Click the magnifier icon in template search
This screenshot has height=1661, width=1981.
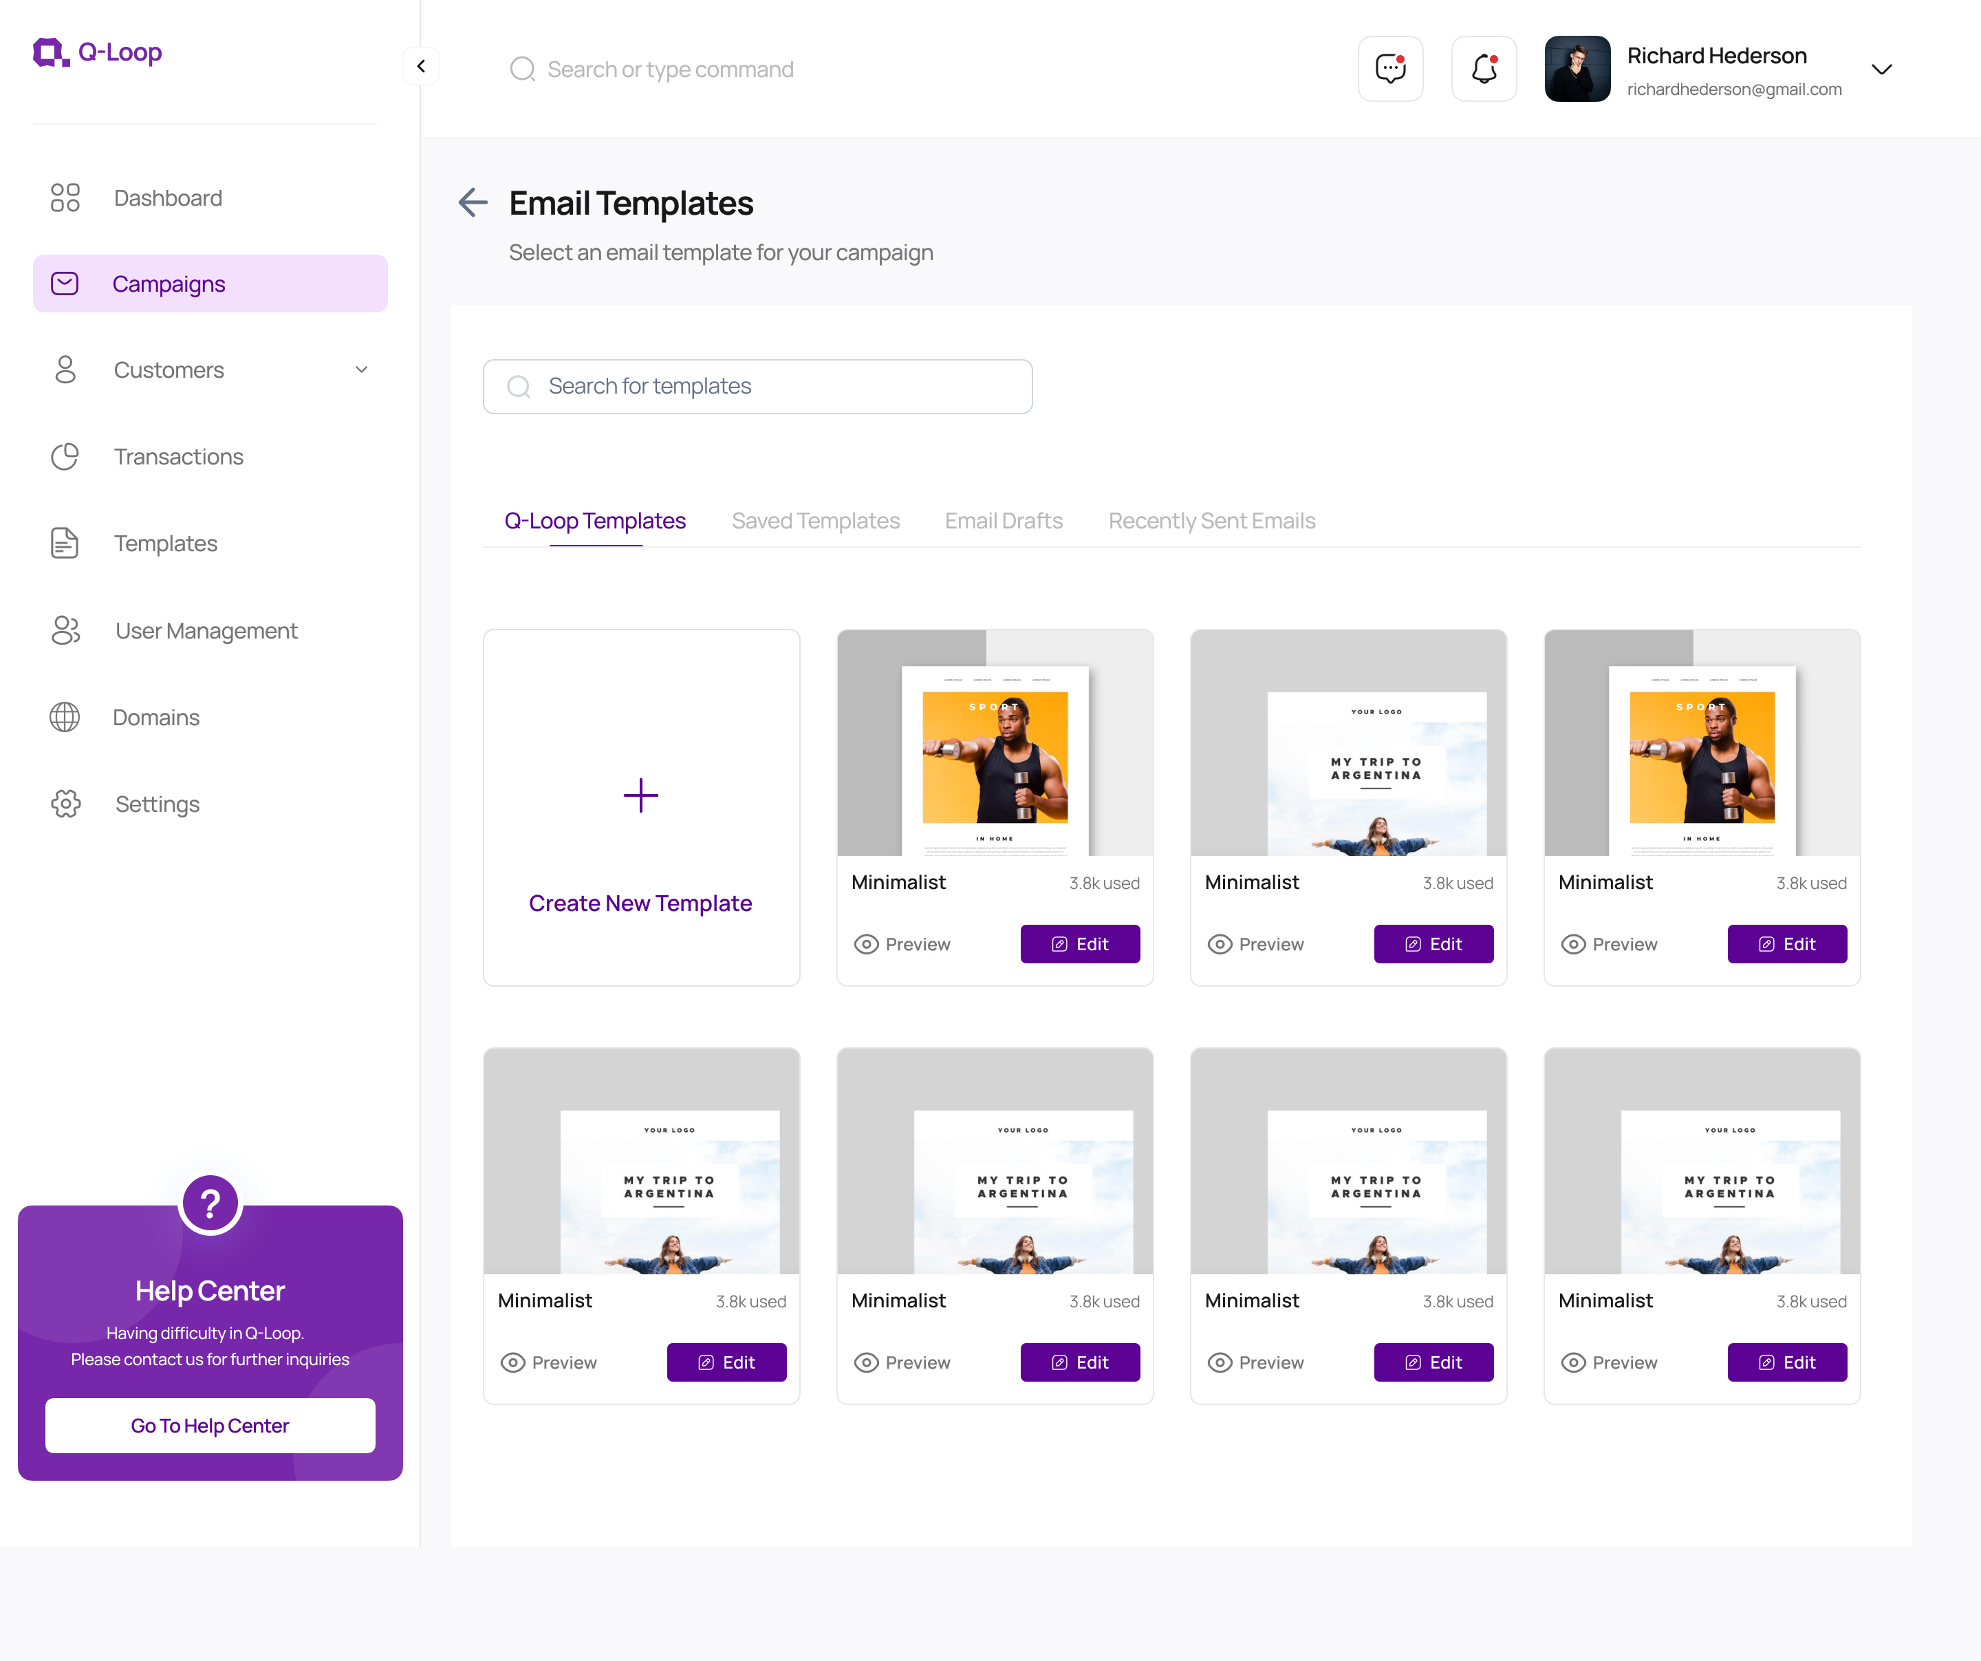click(x=519, y=386)
